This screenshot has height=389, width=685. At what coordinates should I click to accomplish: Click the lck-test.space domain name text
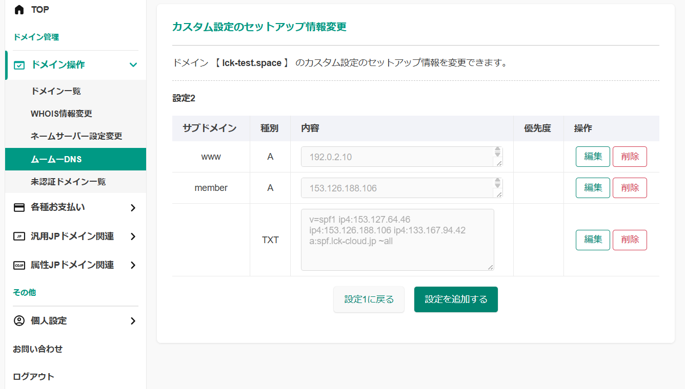(252, 63)
